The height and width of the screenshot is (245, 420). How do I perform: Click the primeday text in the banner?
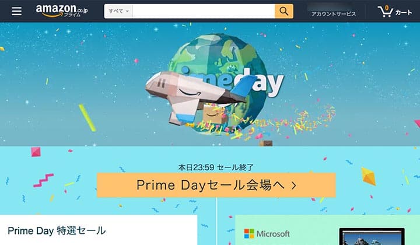pyautogui.click(x=233, y=82)
